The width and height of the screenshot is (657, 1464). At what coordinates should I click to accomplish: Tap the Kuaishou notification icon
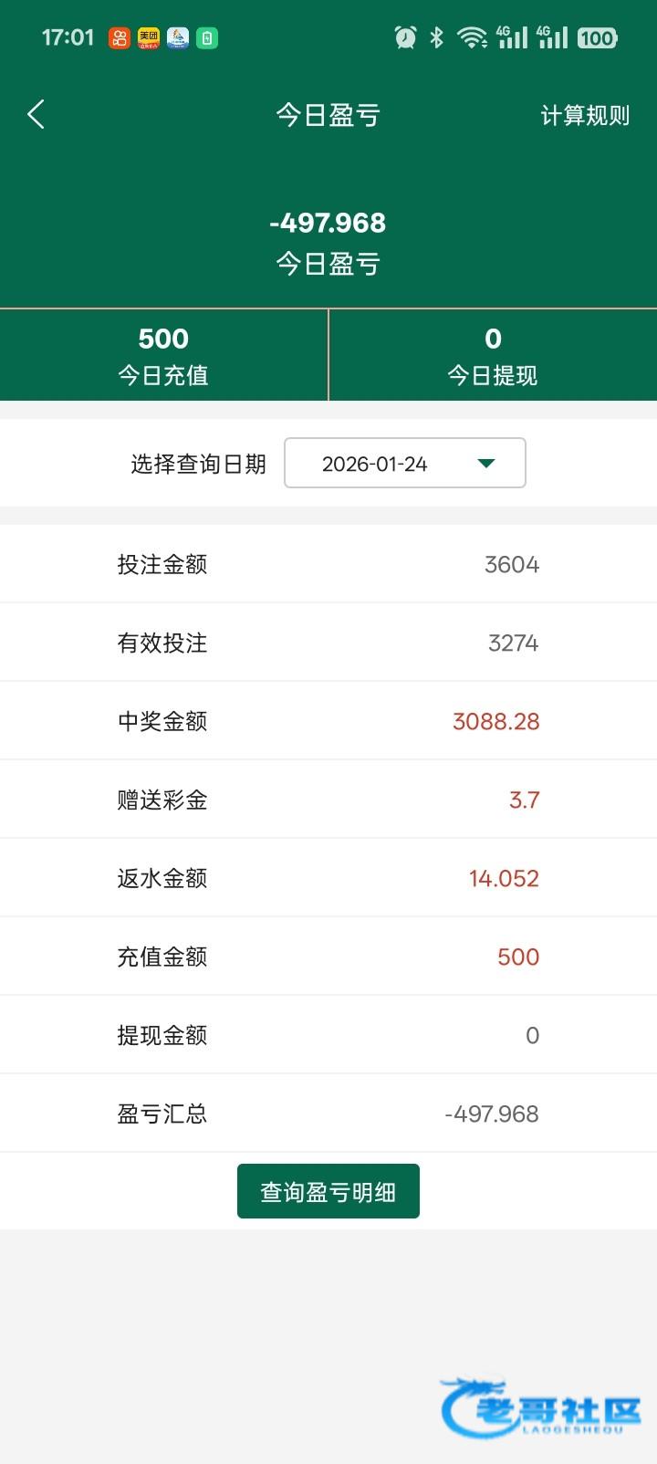click(x=119, y=37)
